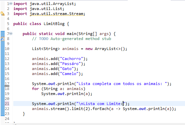The image size is (185, 125).
Task: Click 'ArrayList<>()' on line 10
Action: 109,49
